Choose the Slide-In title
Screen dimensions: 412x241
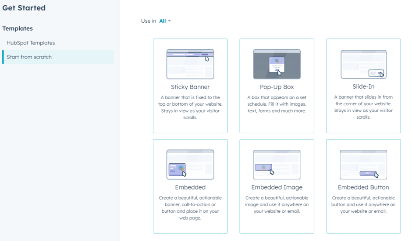click(363, 86)
